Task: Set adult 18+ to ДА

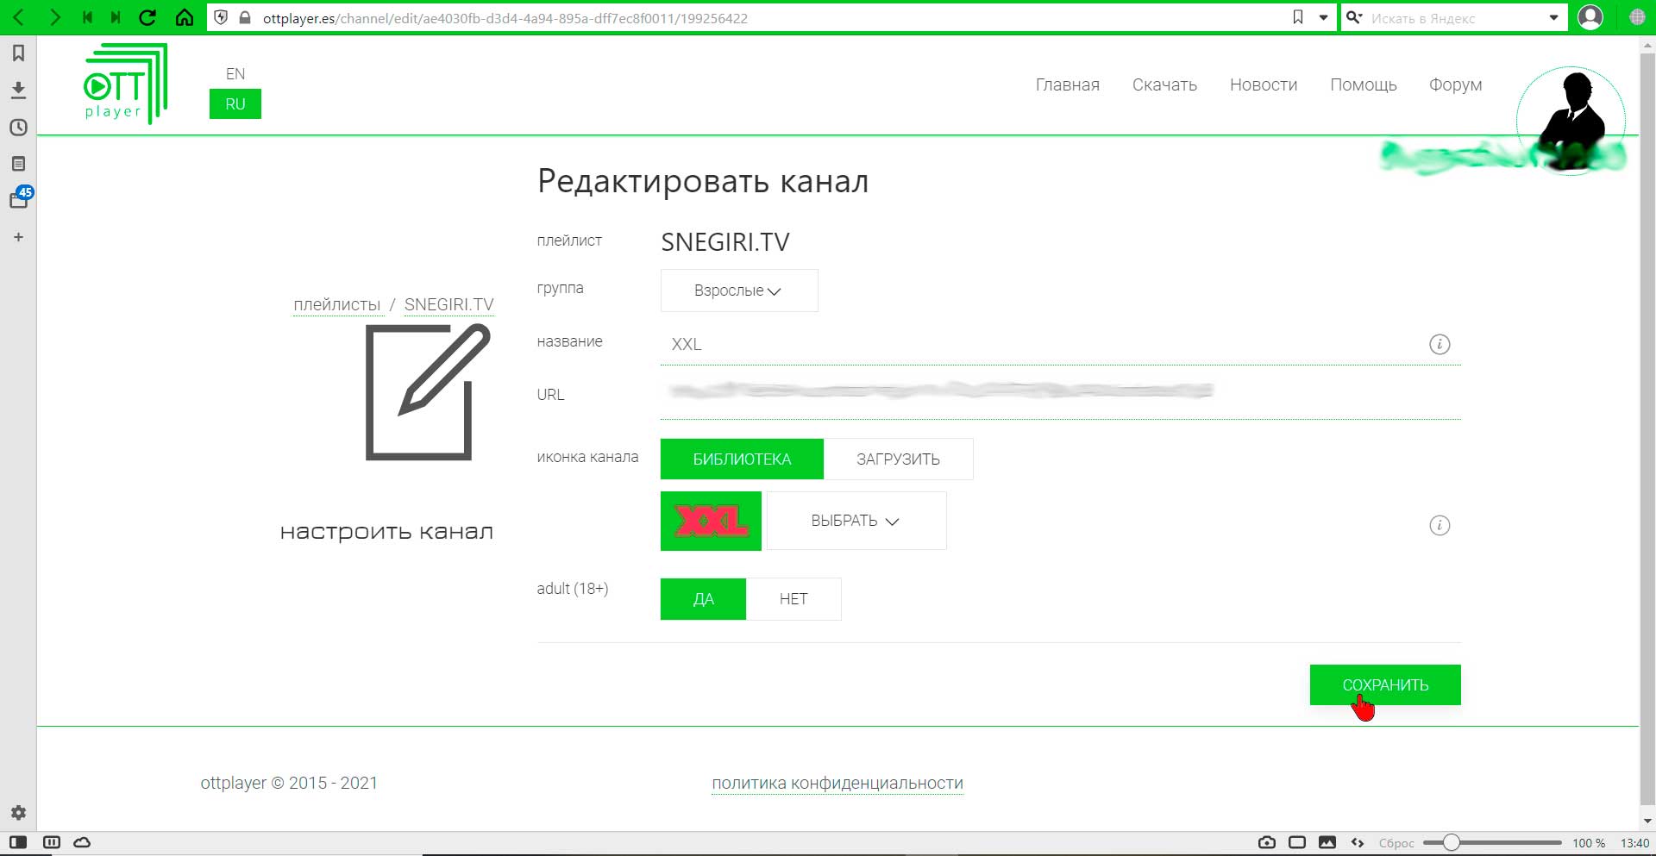Action: [703, 599]
